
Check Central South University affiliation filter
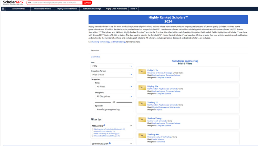click(93, 131)
